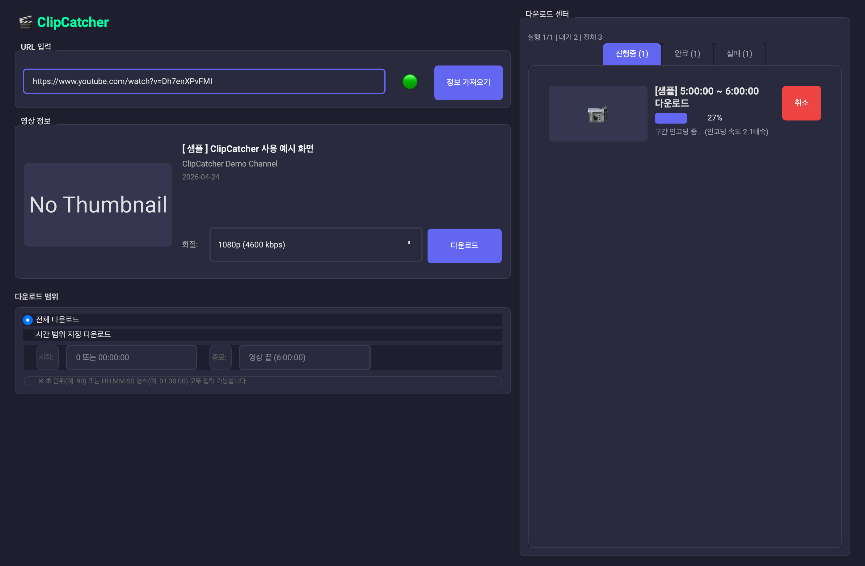Click the camcorder icon in download item

597,114
